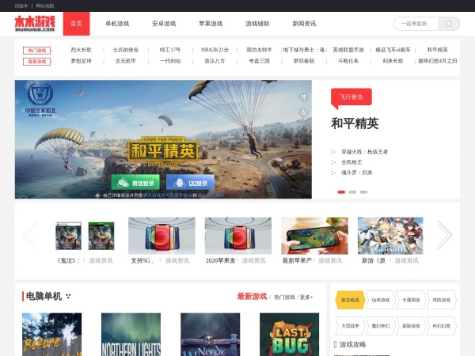
Task: Open the 士兵的使命 game link
Action: pyautogui.click(x=126, y=50)
